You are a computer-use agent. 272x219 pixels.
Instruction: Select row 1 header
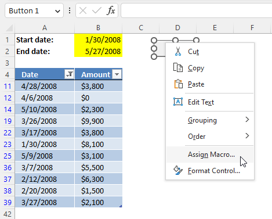(x=8, y=40)
